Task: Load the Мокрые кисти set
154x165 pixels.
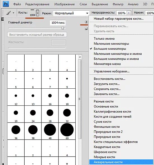Action: (x=104, y=157)
